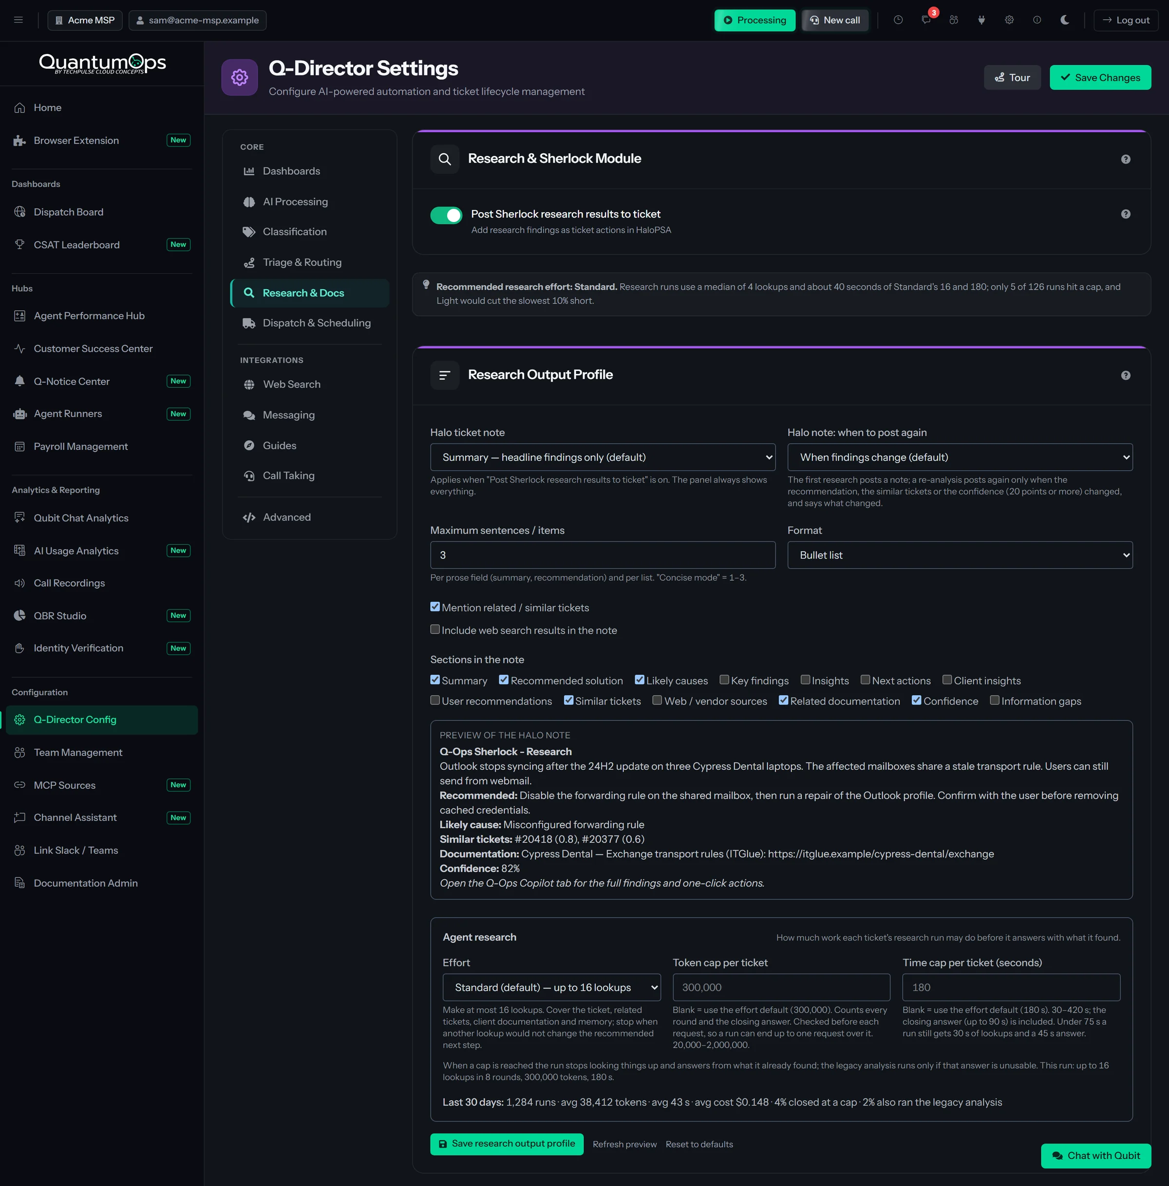Screen dimensions: 1169x1186
Task: Toggle dark mode moon icon
Action: pos(1065,20)
